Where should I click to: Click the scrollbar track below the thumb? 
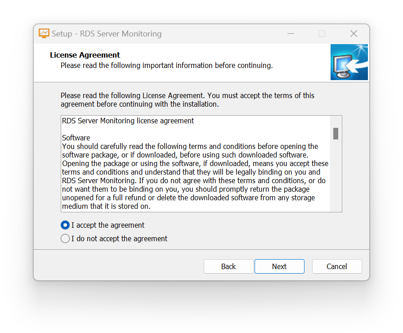click(x=336, y=175)
